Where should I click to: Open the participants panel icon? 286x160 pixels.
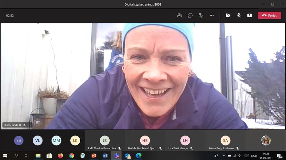coord(179,15)
